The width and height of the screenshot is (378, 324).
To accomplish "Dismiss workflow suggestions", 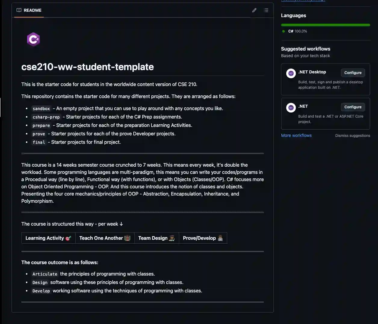I will [x=352, y=135].
